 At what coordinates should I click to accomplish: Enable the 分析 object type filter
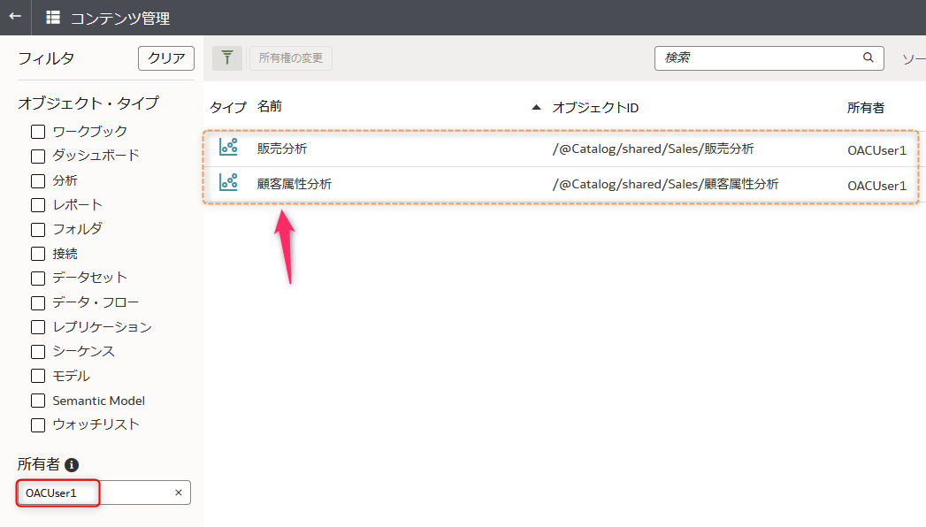[x=38, y=180]
